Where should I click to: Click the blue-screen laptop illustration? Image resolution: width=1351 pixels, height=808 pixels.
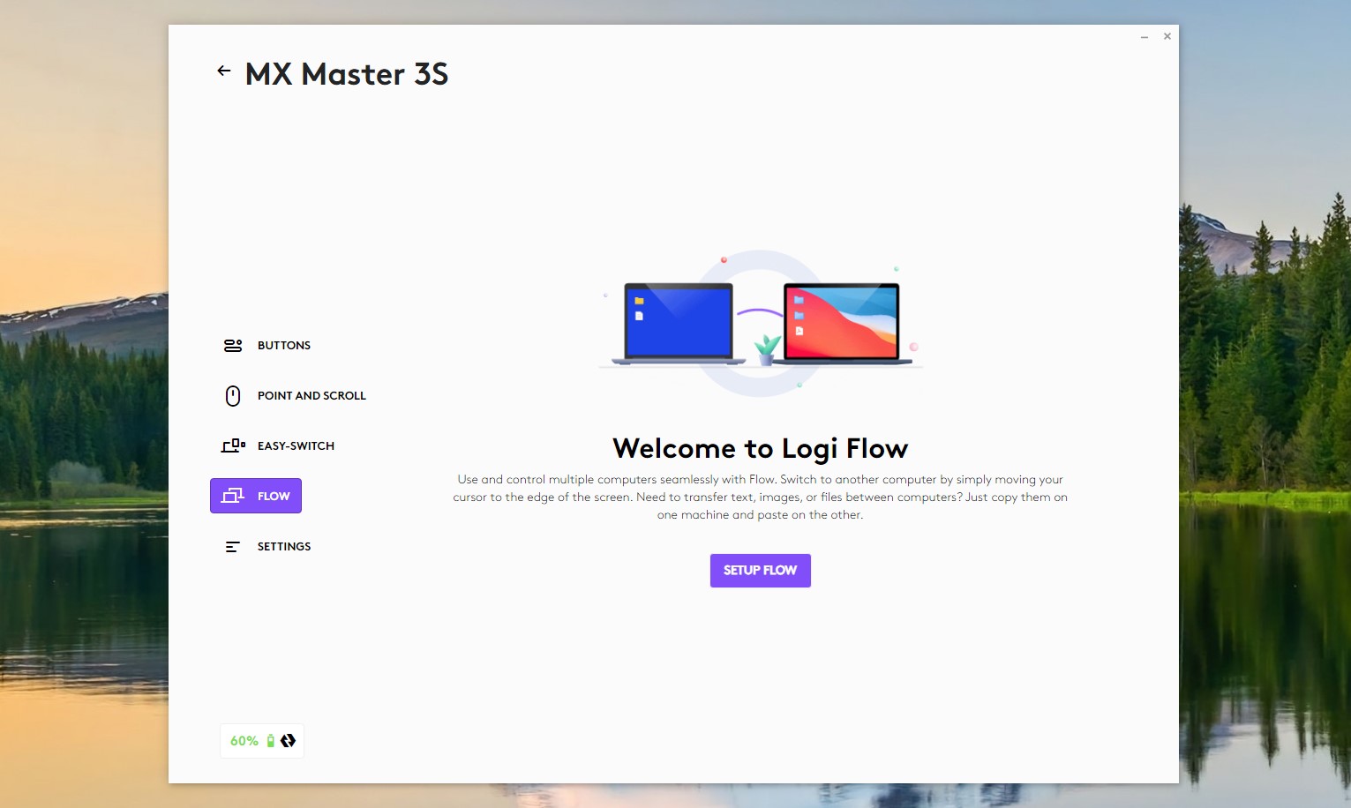pos(678,322)
